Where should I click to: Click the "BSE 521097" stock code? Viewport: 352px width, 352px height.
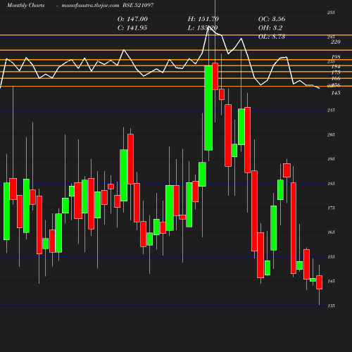pyautogui.click(x=138, y=5)
